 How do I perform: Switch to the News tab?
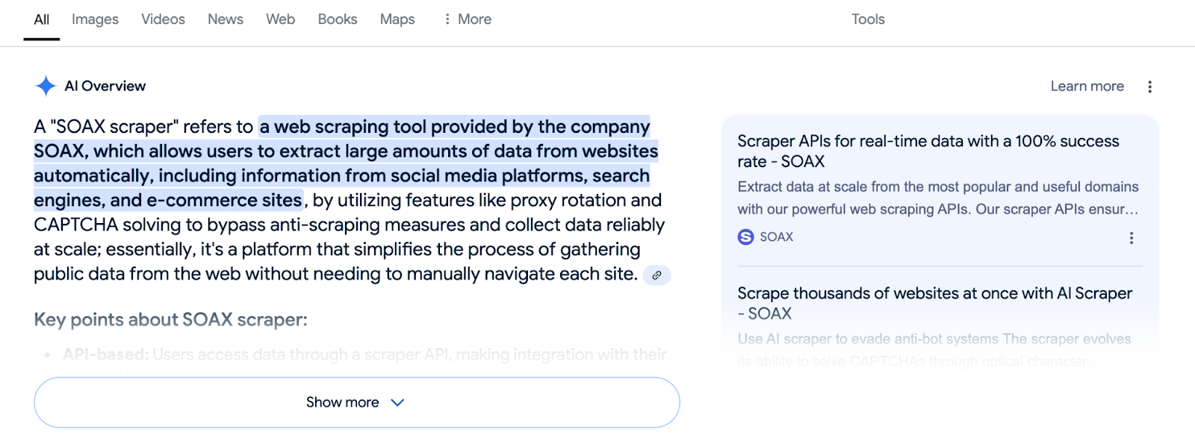click(x=225, y=19)
